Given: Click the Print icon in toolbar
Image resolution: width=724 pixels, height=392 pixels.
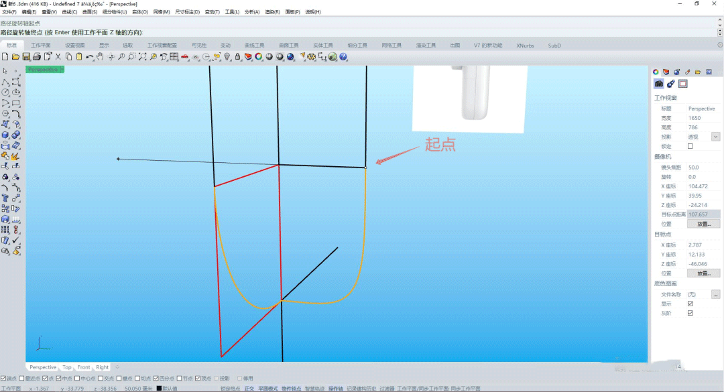Looking at the screenshot, I should (x=37, y=57).
